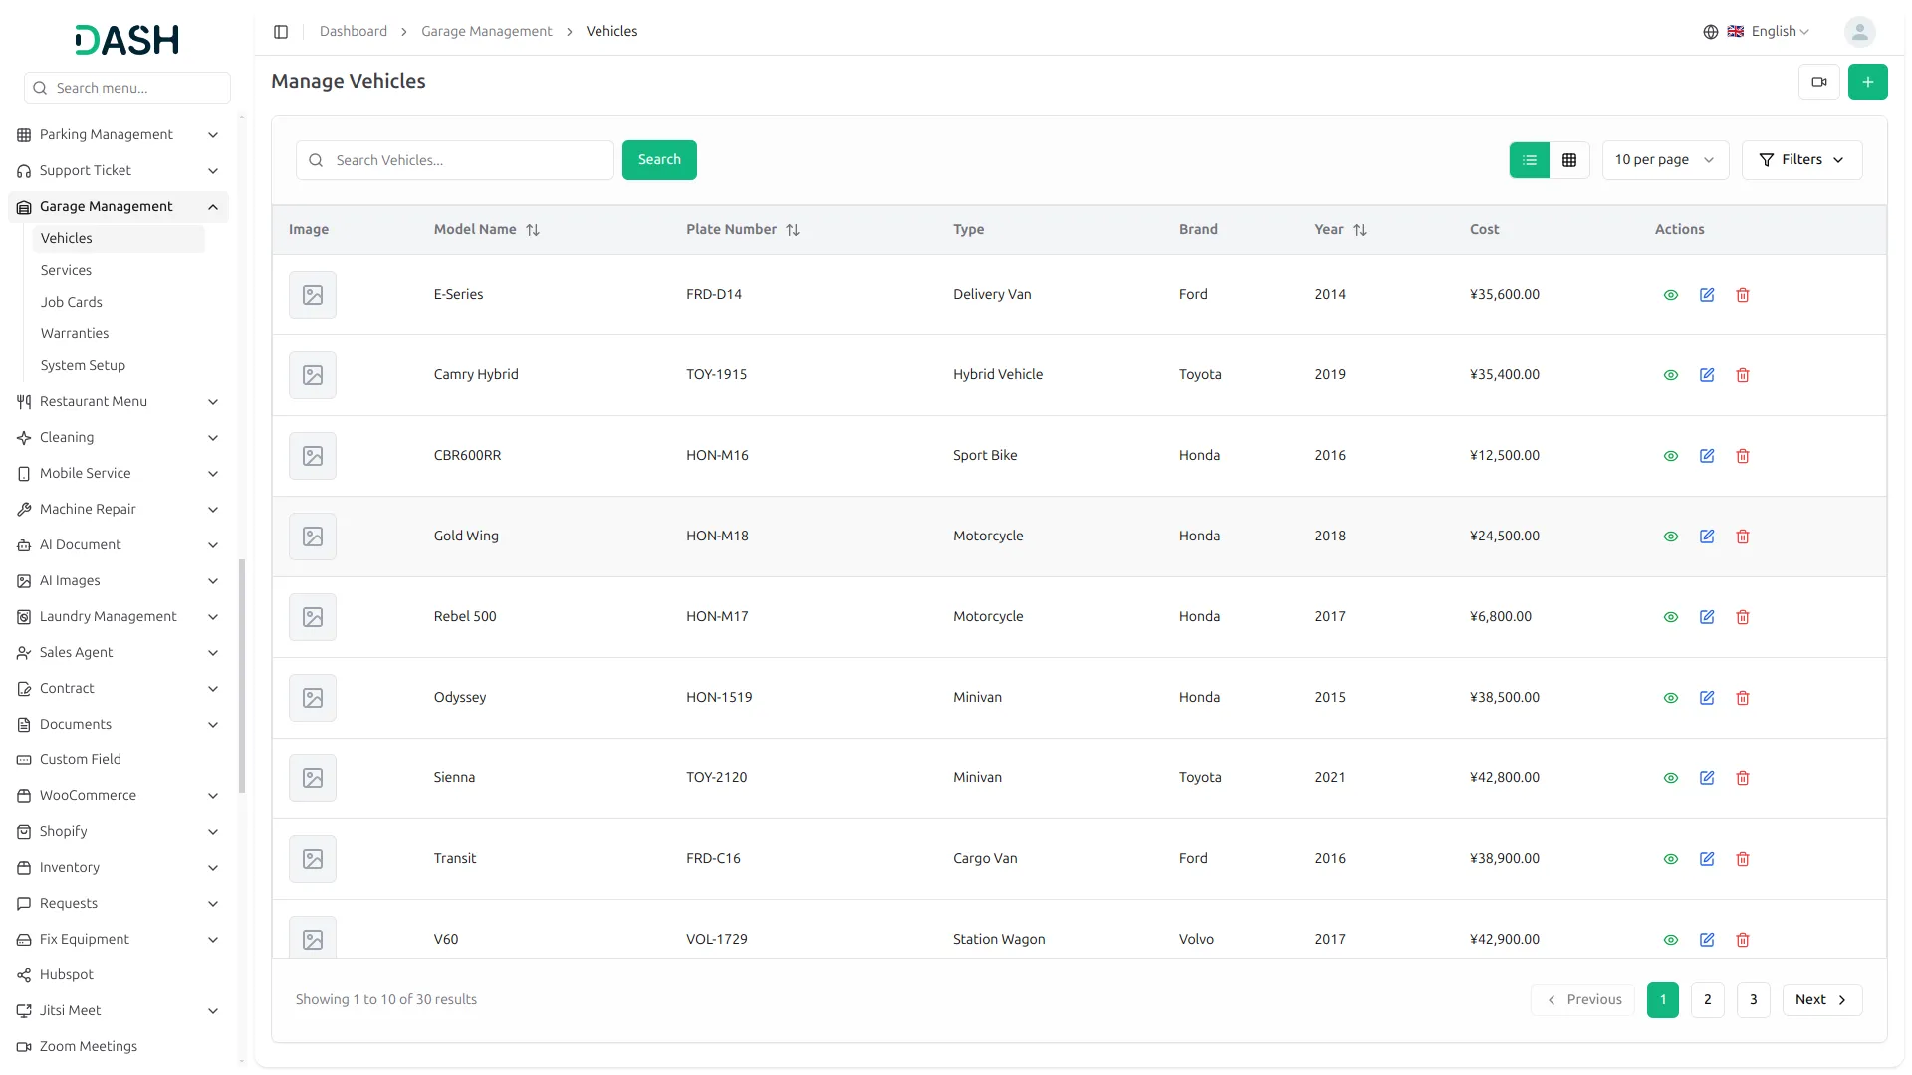Edit the Sienna vehicle
This screenshot has width=1912, height=1075.
[1707, 778]
